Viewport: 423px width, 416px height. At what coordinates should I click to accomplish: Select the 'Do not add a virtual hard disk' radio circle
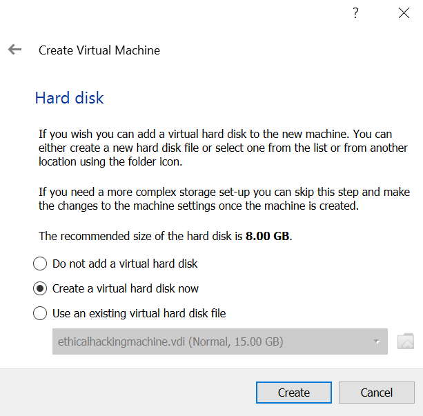[40, 264]
